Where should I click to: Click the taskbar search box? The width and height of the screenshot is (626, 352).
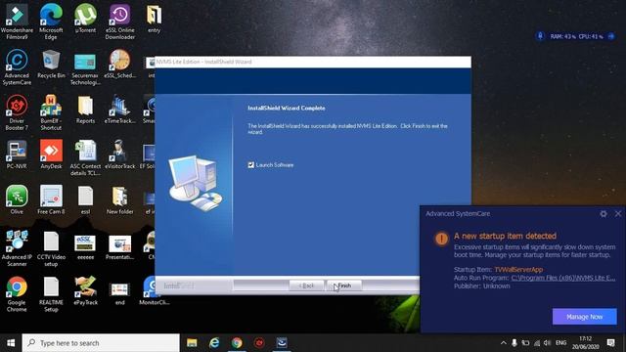tap(101, 343)
